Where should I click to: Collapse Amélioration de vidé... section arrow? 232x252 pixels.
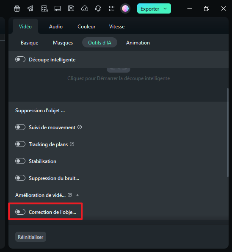pyautogui.click(x=77, y=195)
